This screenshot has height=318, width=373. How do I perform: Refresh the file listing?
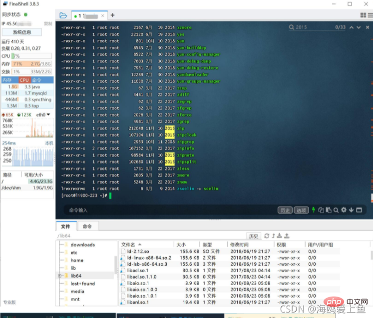pos(267,236)
